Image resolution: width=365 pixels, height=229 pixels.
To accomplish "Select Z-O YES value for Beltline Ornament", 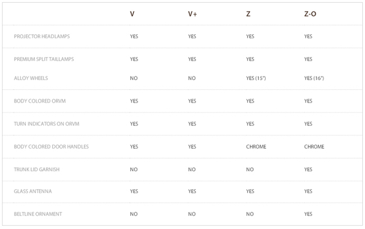I will (x=308, y=214).
